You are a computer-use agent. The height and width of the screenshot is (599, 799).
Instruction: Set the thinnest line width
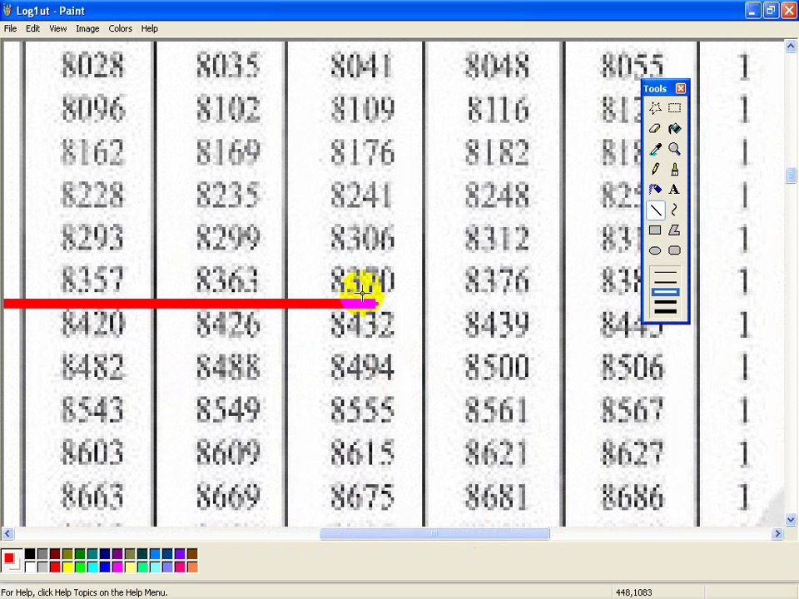[x=665, y=272]
